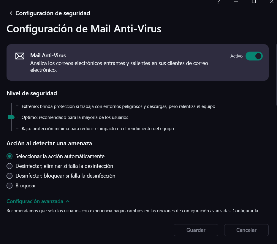Set security level to Bajo
The width and height of the screenshot is (277, 244).
point(11,128)
